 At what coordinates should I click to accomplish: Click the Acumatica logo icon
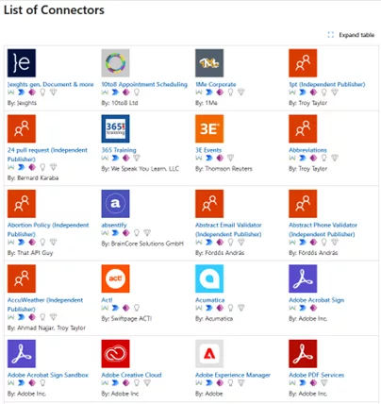click(x=209, y=278)
